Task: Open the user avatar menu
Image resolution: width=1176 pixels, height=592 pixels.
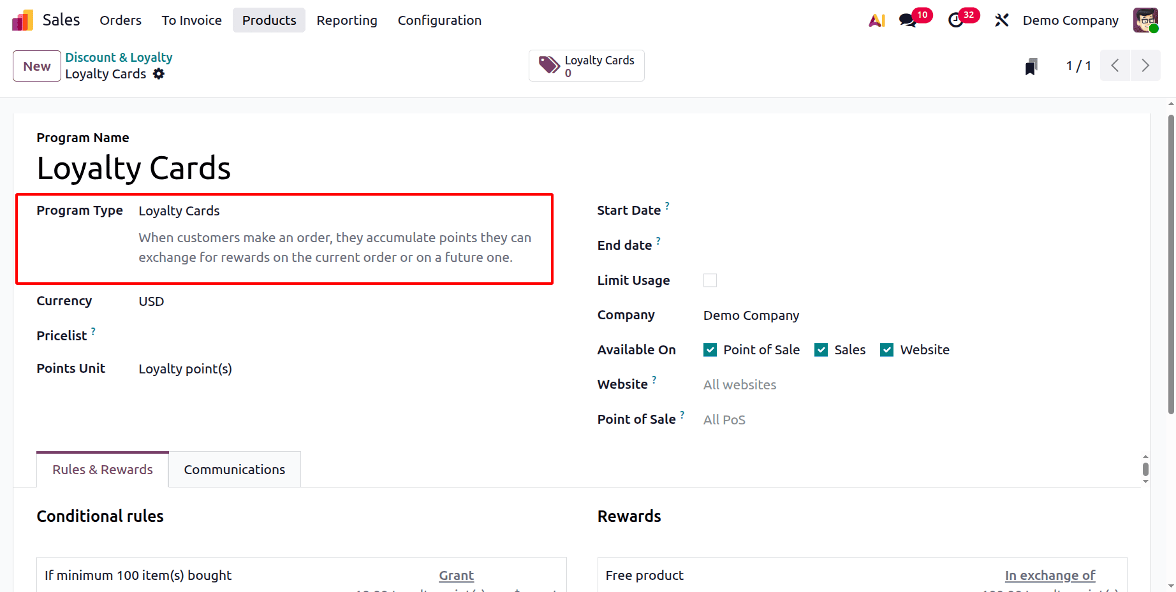Action: point(1145,20)
